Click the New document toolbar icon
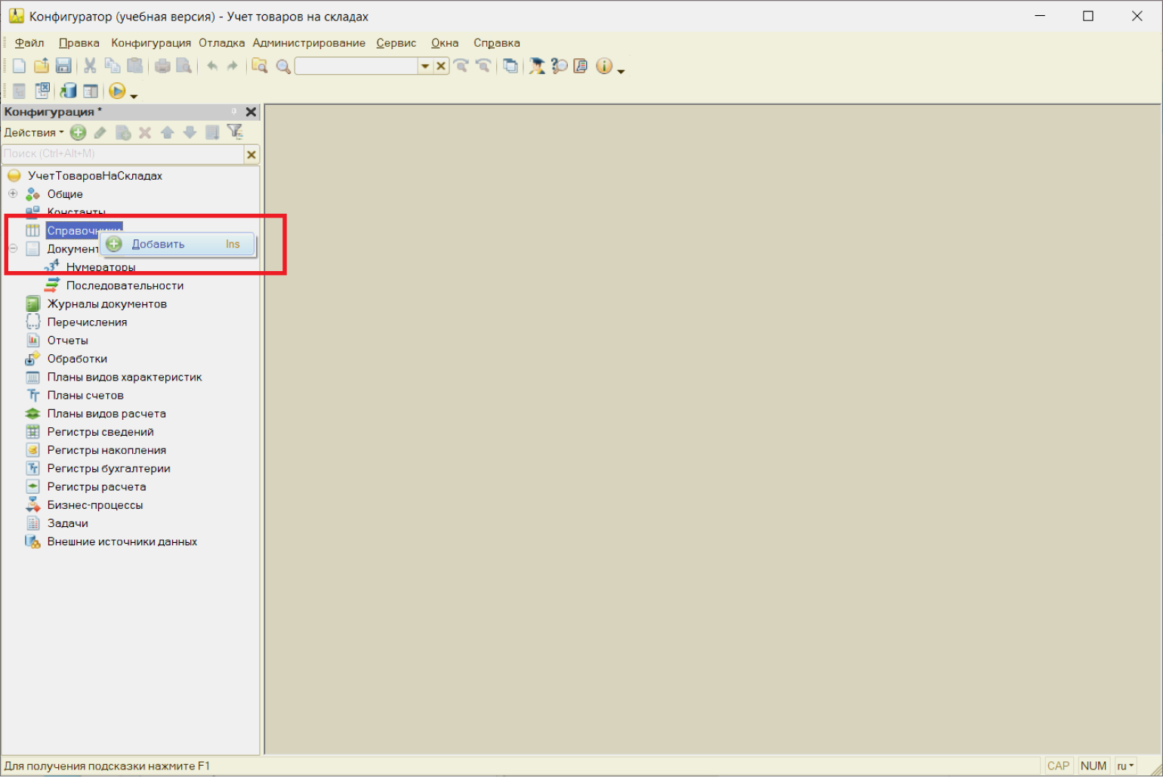 click(x=19, y=66)
